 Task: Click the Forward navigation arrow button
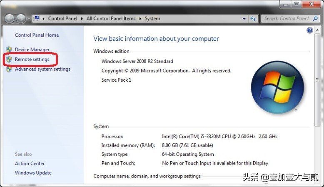[21, 19]
